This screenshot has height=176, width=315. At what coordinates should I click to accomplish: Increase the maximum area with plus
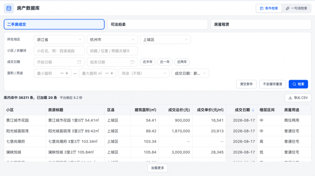pyautogui.click(x=112, y=73)
